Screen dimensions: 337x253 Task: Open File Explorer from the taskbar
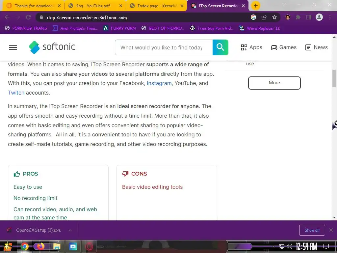57,246
